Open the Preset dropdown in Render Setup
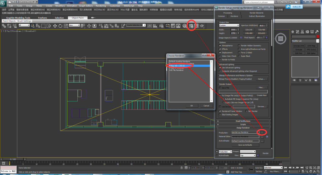Image resolution: width=322 pixels, height=175 pixels. 248,152
